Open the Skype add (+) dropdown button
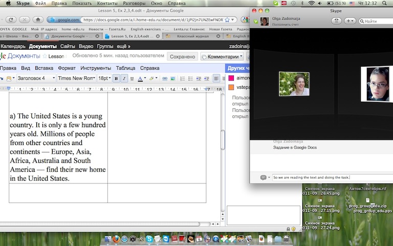This screenshot has width=393, height=246. [x=350, y=21]
